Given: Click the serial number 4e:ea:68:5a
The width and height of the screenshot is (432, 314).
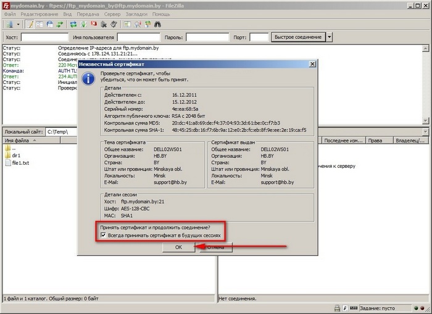Looking at the screenshot, I should click(185, 109).
